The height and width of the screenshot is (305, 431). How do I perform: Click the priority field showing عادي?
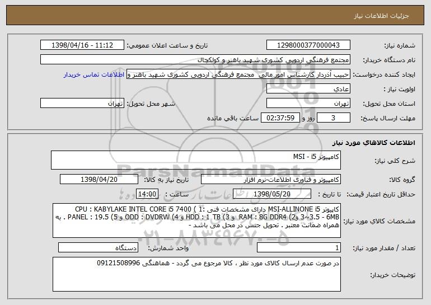[308, 89]
